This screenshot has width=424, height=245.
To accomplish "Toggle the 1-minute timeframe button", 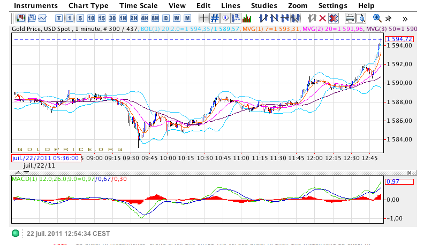I will pyautogui.click(x=70, y=18).
